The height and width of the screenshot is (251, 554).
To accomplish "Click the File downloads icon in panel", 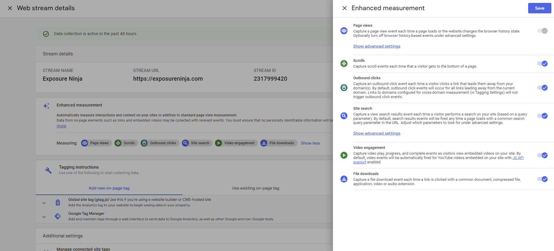I will coord(344,179).
